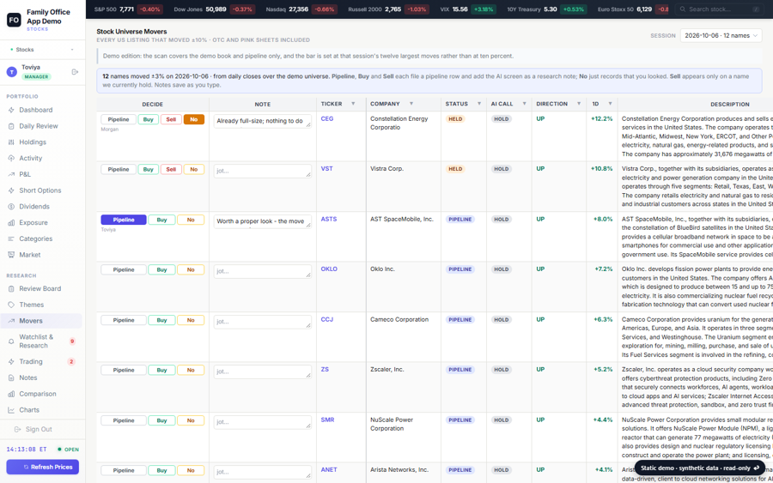Open the Notes icon
This screenshot has width=773, height=483.
pyautogui.click(x=11, y=377)
